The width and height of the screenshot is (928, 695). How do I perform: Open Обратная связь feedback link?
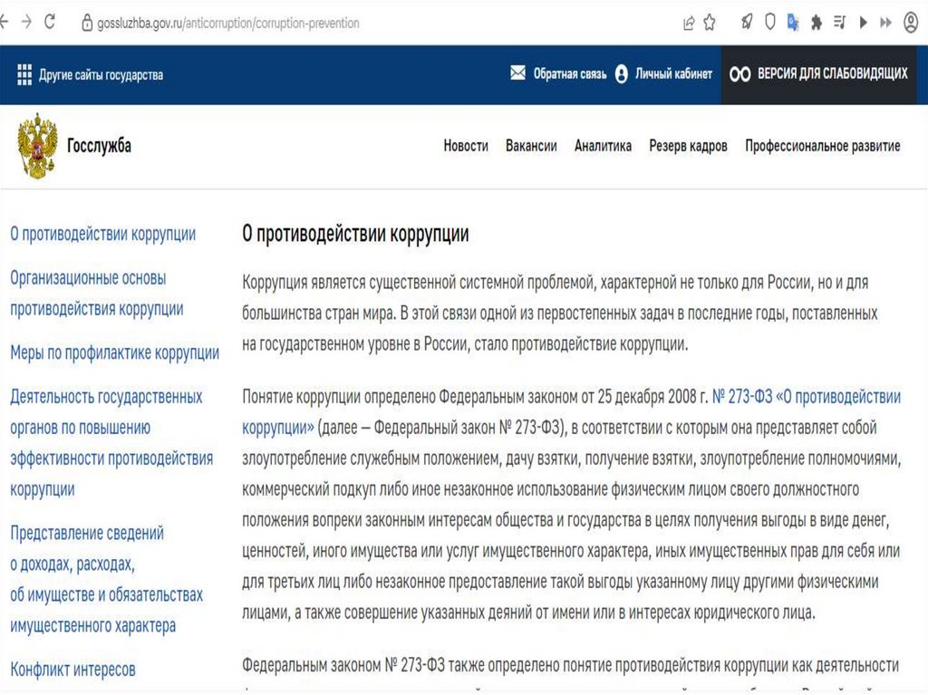click(558, 74)
